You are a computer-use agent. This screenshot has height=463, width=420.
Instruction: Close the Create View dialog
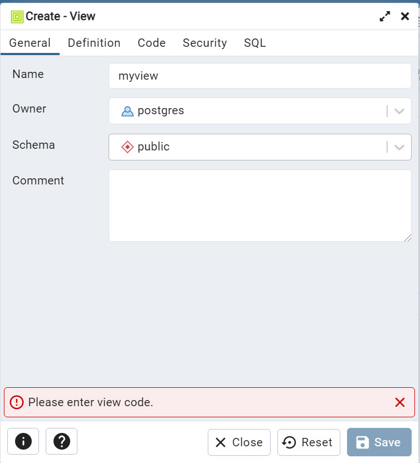pos(239,442)
